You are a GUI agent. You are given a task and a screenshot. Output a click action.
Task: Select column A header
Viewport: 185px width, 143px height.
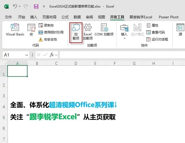pos(18,64)
